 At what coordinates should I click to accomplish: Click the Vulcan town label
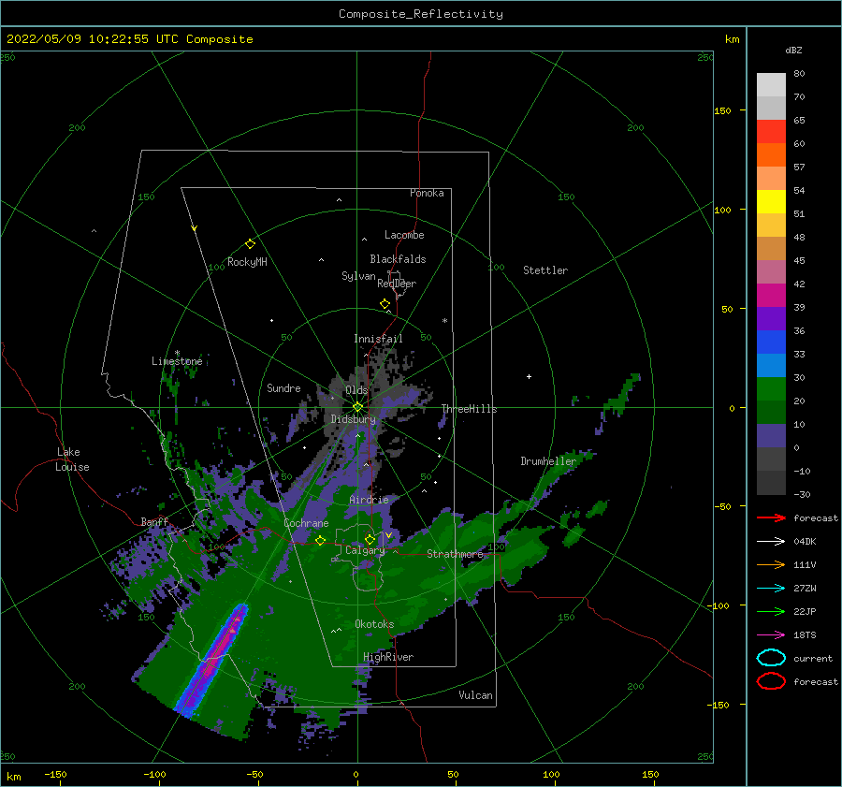pos(476,695)
